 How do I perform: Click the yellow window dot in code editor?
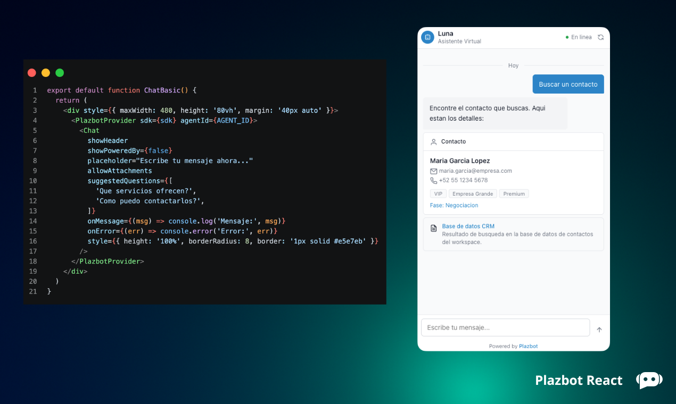pos(46,73)
